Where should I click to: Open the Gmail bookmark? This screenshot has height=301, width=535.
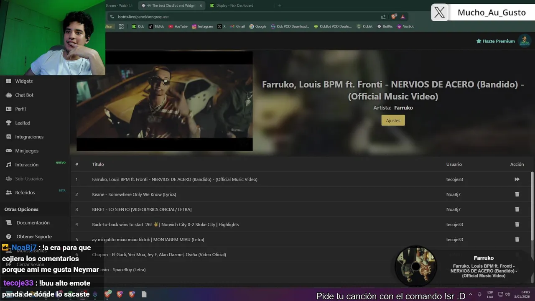pos(237,26)
